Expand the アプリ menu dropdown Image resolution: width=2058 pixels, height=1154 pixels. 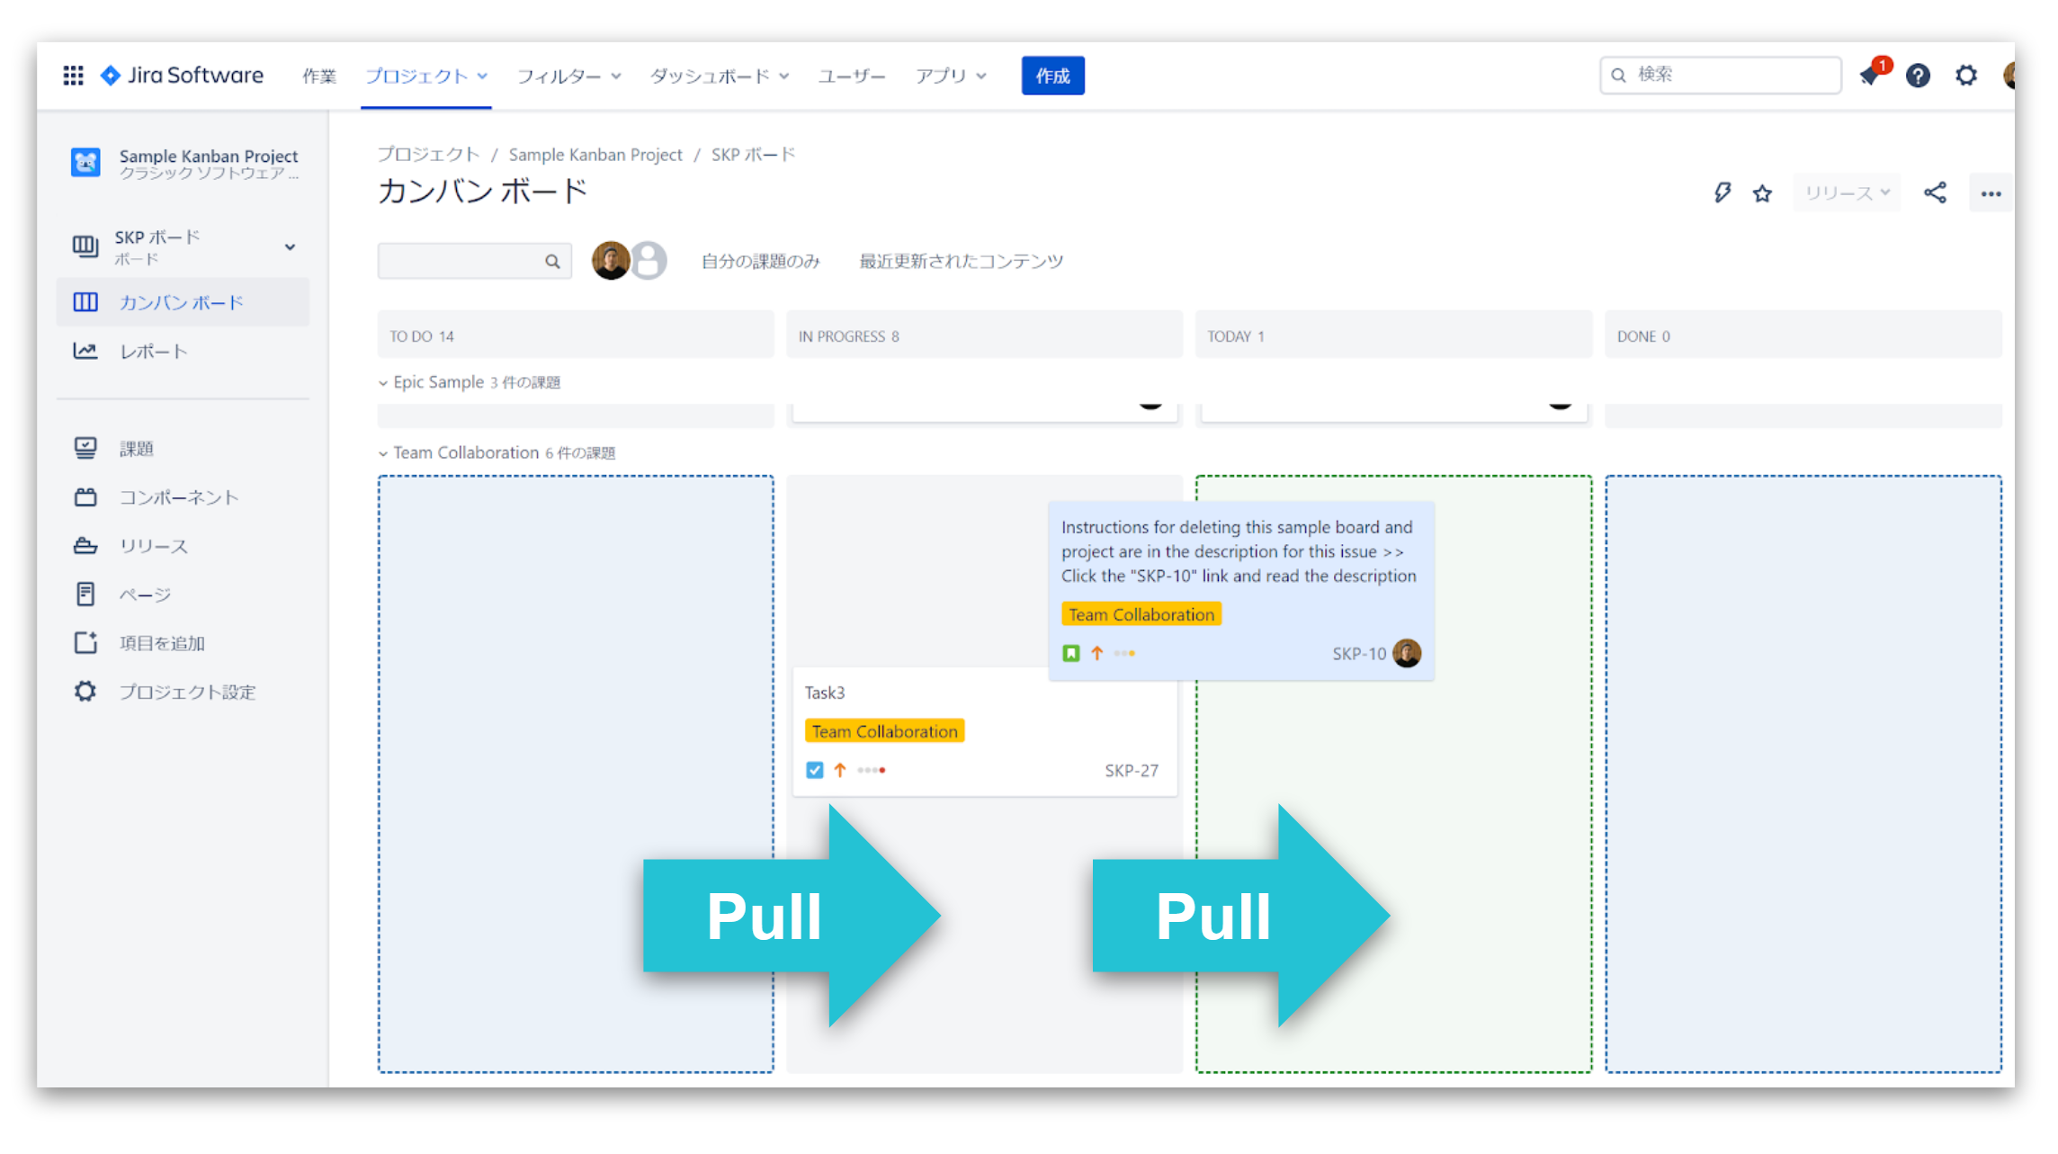951,76
